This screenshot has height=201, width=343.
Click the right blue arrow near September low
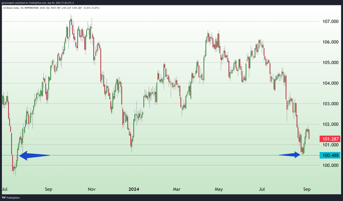pyautogui.click(x=289, y=155)
